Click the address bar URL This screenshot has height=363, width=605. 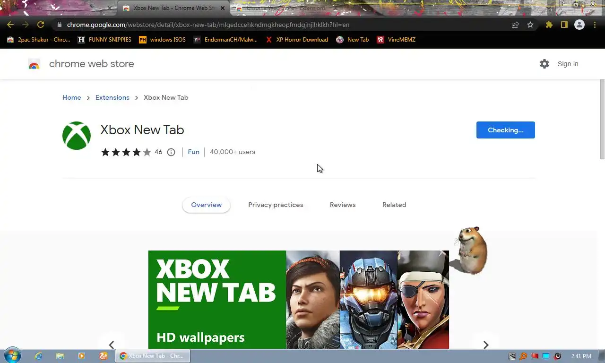pyautogui.click(x=208, y=25)
